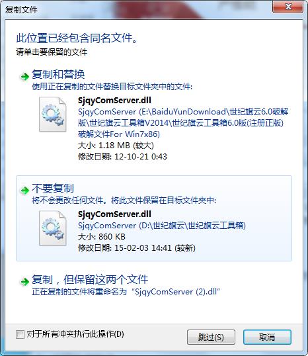Click green arrow beside 不要复制
308x356 pixels.
(x=24, y=191)
